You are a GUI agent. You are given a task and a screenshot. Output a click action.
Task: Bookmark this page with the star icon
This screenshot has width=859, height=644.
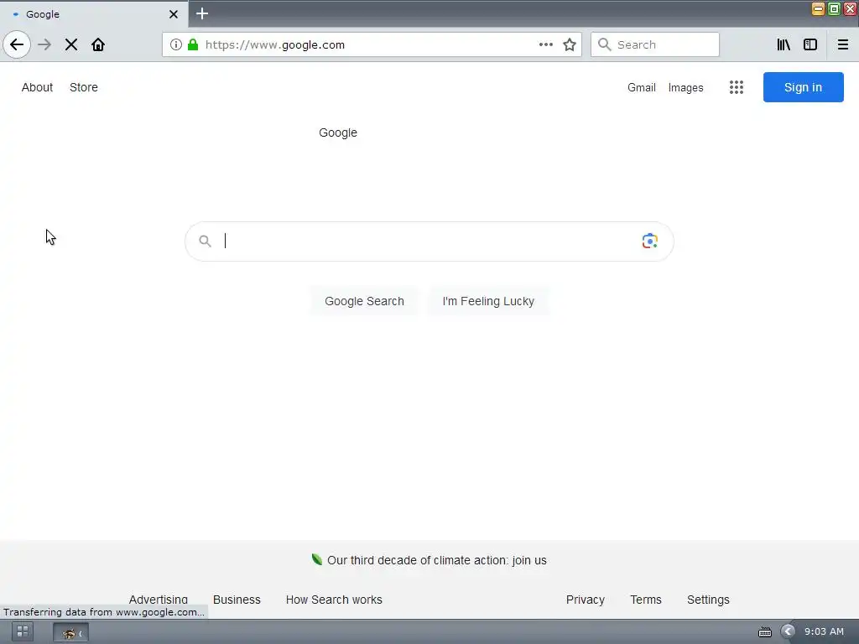[570, 44]
